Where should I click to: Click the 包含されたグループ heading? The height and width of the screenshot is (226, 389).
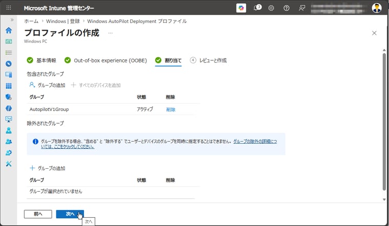pos(46,74)
